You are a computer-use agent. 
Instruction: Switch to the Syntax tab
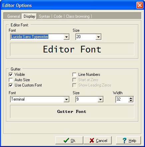[x=44, y=16]
